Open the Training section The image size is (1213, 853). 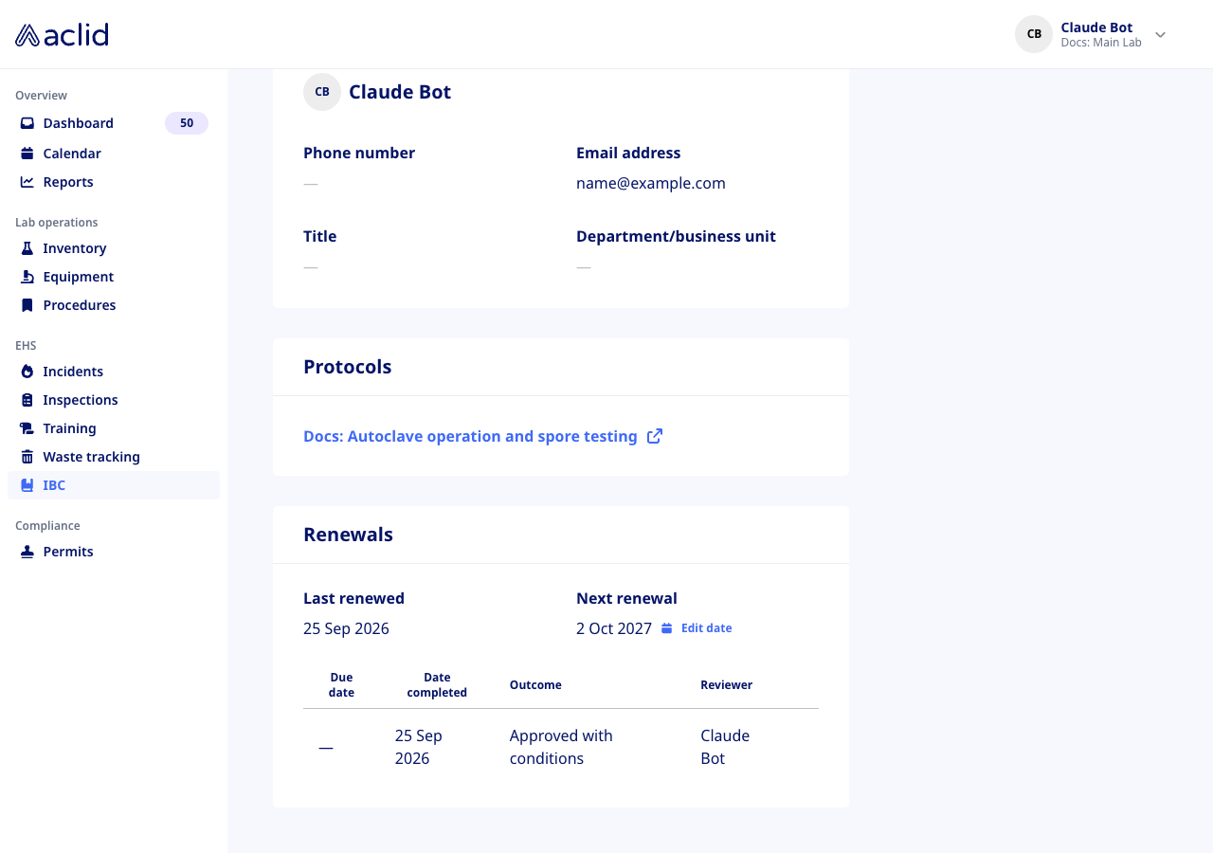tap(114, 428)
